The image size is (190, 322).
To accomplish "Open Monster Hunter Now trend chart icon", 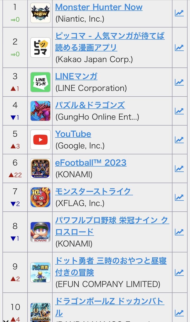I will coord(179,13).
